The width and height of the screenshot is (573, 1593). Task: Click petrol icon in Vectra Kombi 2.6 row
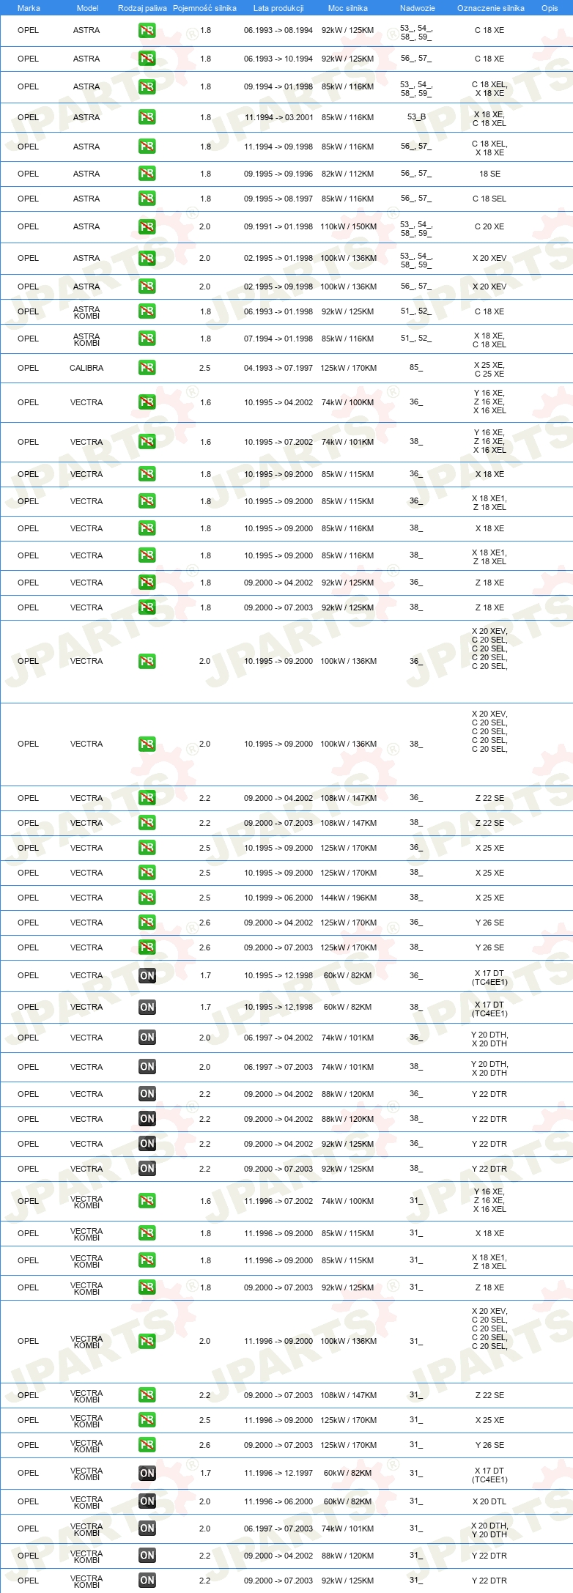tap(147, 1445)
